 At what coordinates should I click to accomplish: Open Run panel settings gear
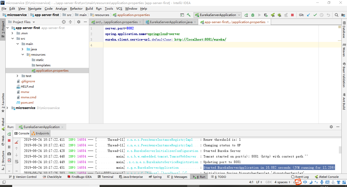point(331,127)
